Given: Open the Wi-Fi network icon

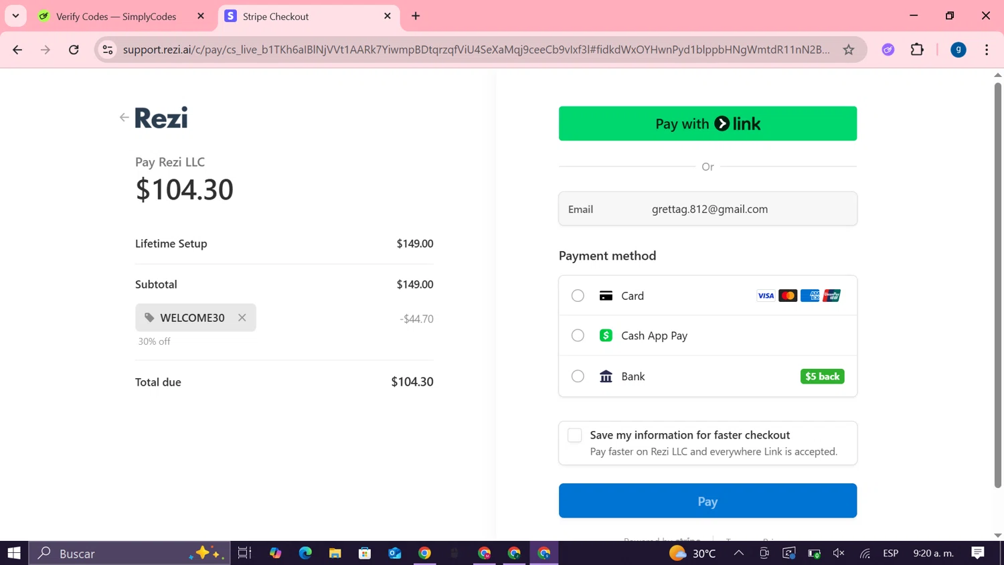Looking at the screenshot, I should [x=865, y=553].
